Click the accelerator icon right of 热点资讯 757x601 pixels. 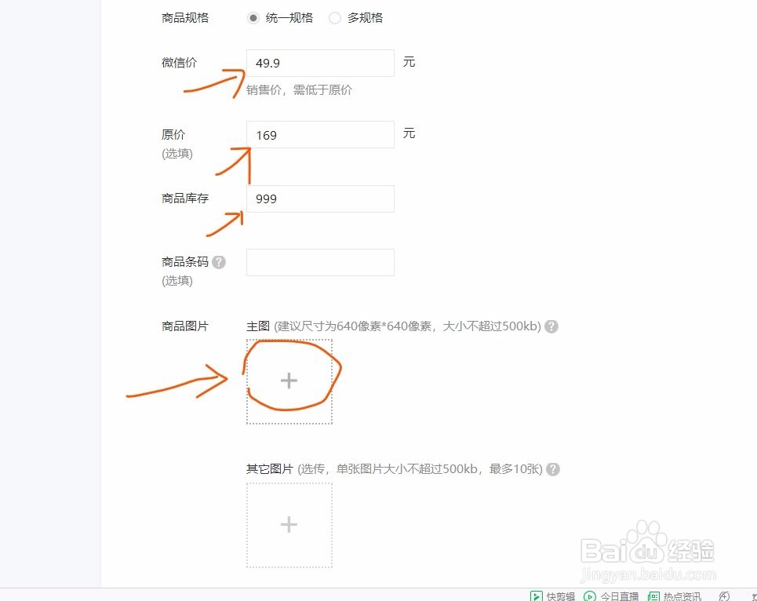pos(724,596)
